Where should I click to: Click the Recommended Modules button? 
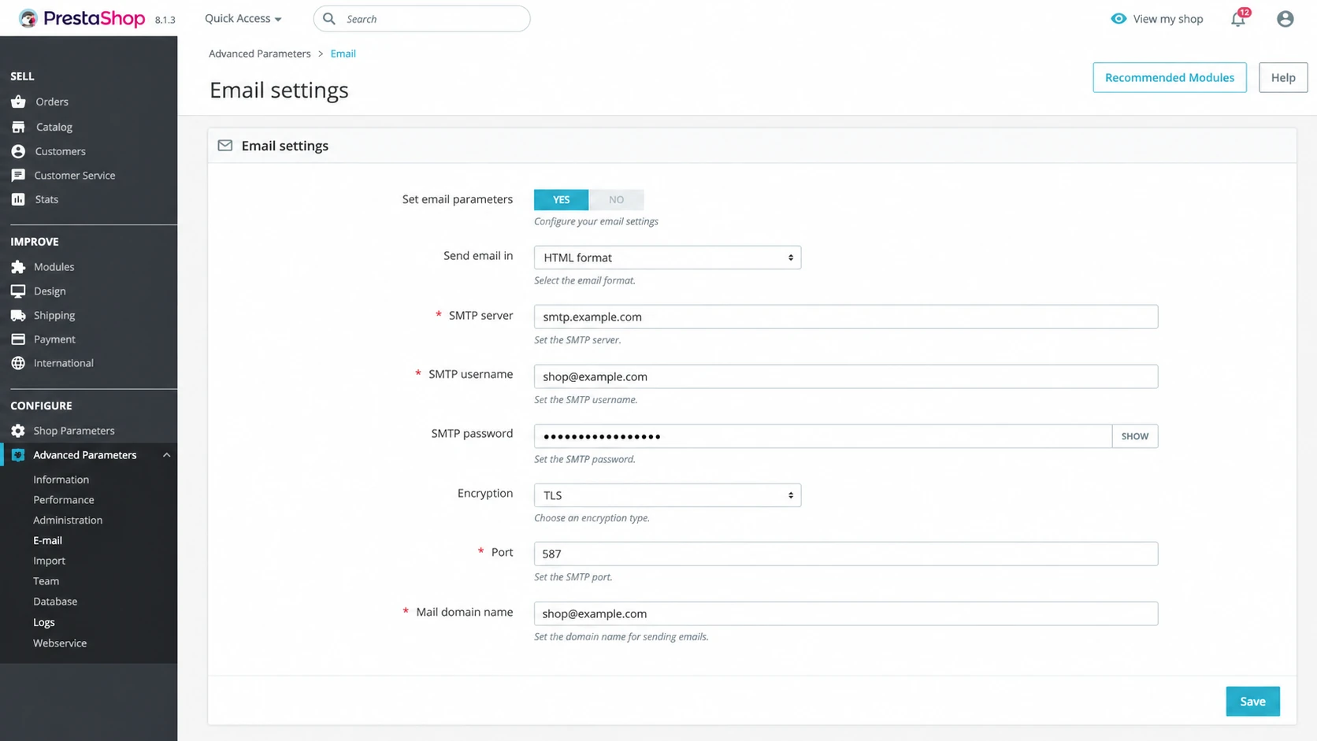pos(1170,77)
